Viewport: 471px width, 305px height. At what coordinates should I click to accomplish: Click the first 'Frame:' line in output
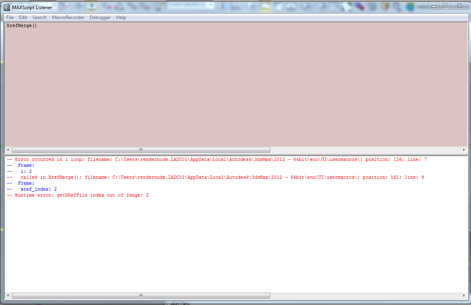tap(20, 166)
